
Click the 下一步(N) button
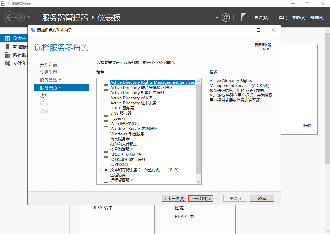[201, 199]
